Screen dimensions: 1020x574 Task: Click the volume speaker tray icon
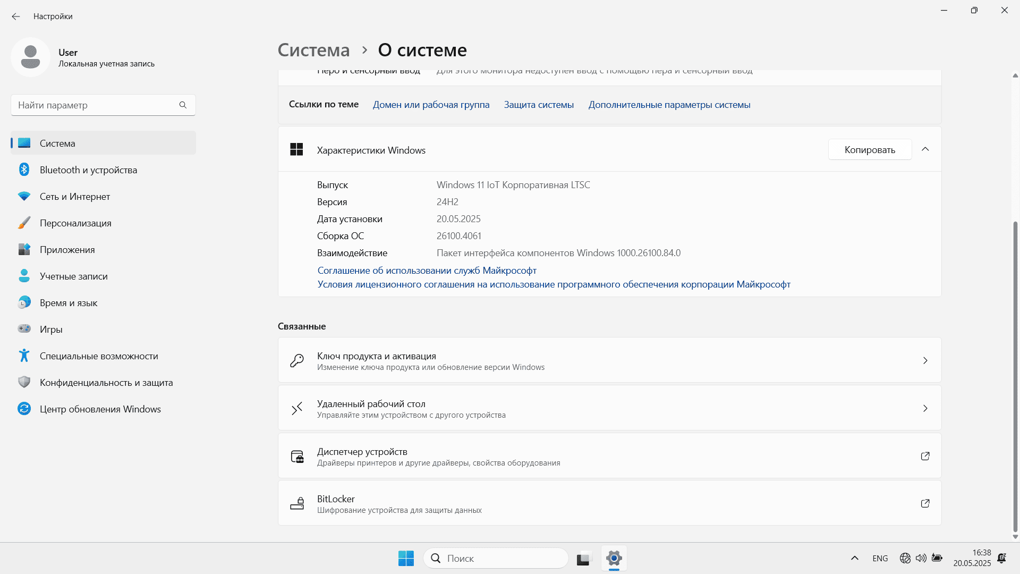(921, 558)
